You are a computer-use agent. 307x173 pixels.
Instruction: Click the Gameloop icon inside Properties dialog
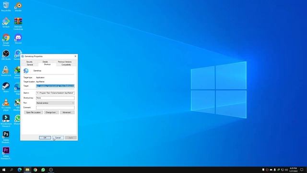pyautogui.click(x=26, y=71)
